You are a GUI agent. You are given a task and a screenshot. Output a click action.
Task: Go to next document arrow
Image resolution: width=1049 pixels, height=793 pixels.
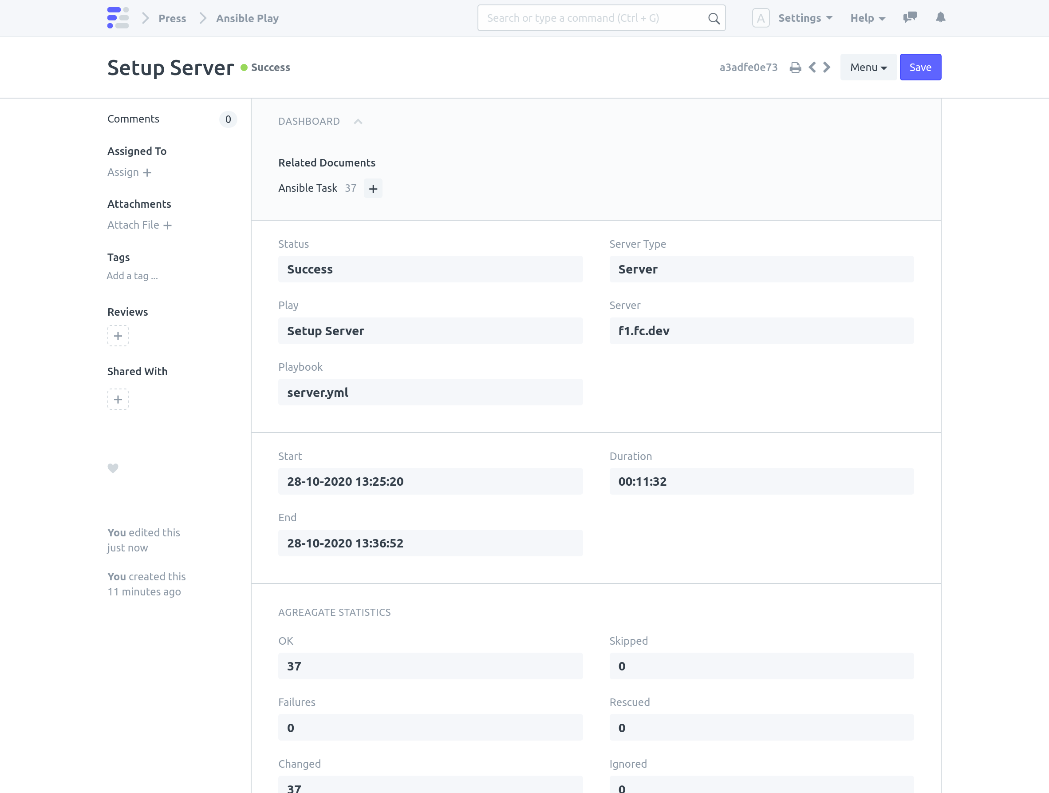coord(827,67)
